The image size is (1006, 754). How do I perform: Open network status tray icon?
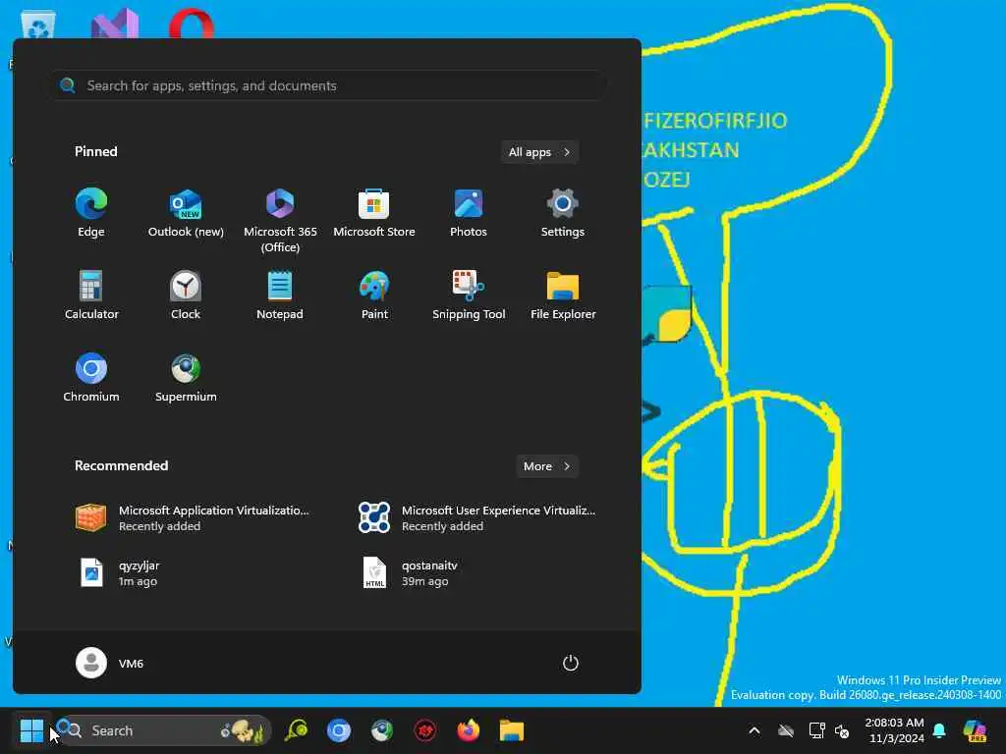pos(816,730)
